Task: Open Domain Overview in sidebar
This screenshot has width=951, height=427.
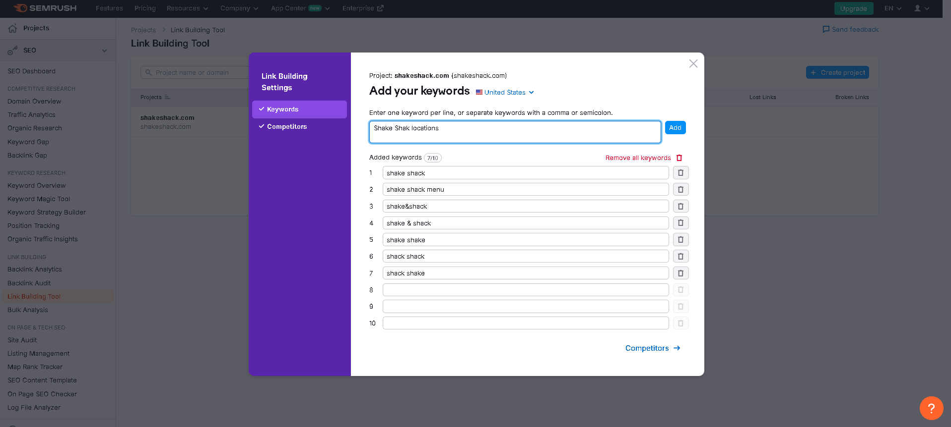Action: coord(34,102)
